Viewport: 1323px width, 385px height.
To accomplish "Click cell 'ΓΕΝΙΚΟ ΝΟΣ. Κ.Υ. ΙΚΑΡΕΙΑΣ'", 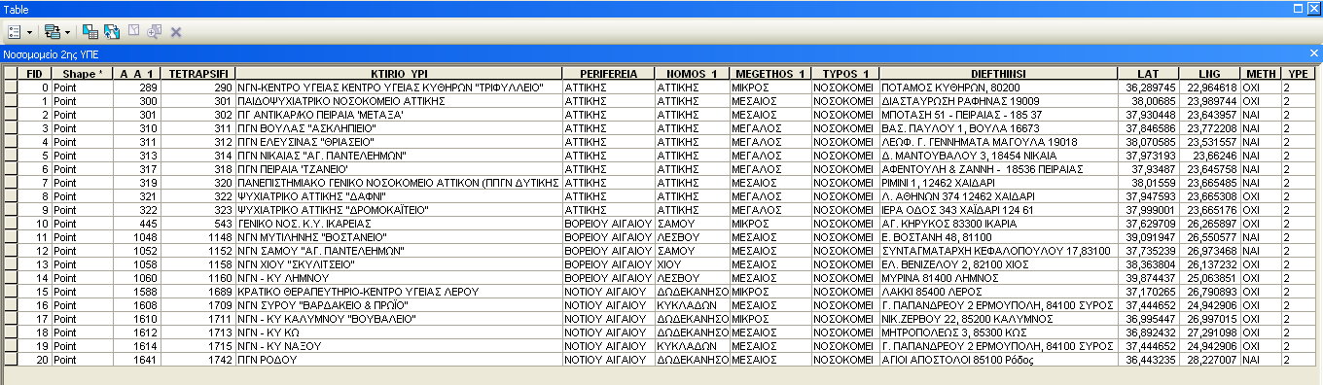I will [399, 224].
